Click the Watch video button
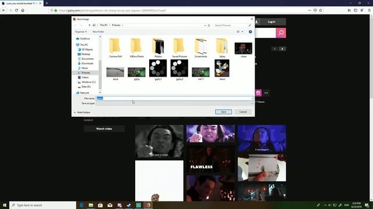Image resolution: width=373 pixels, height=209 pixels. (104, 129)
